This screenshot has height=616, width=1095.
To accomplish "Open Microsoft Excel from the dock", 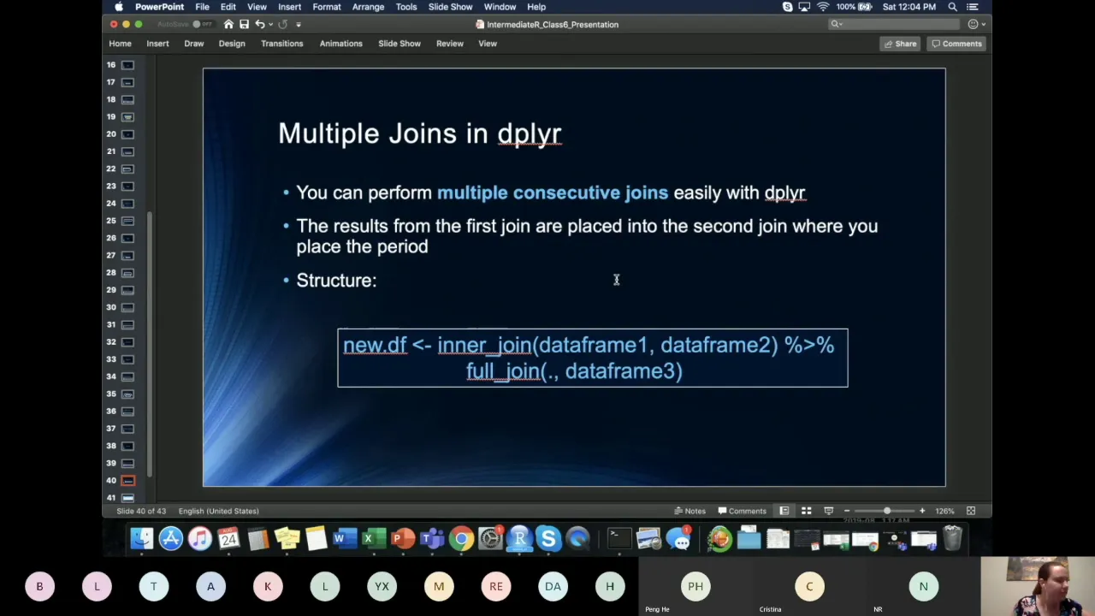I will pyautogui.click(x=374, y=538).
